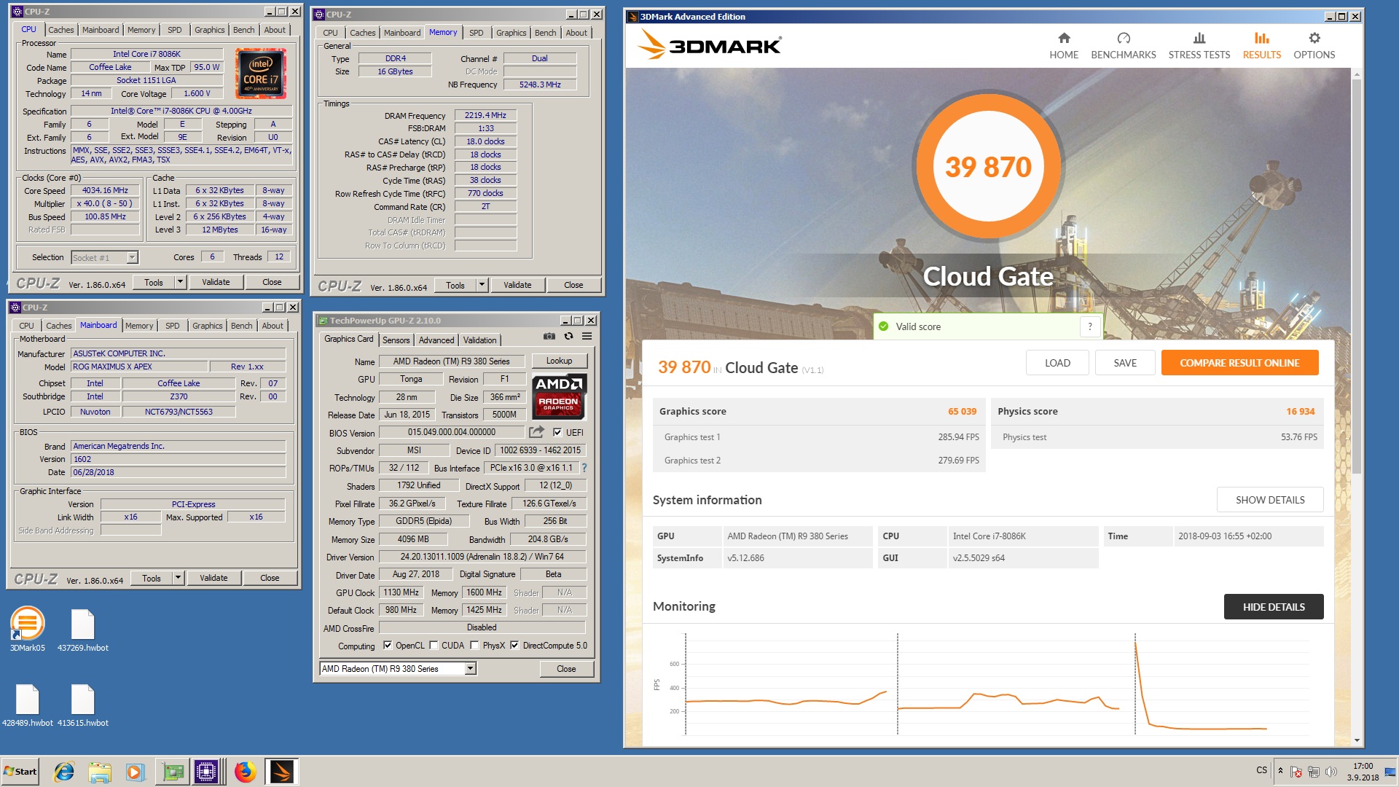
Task: Click HIDE DETAILS for Monitoring
Action: click(1273, 607)
